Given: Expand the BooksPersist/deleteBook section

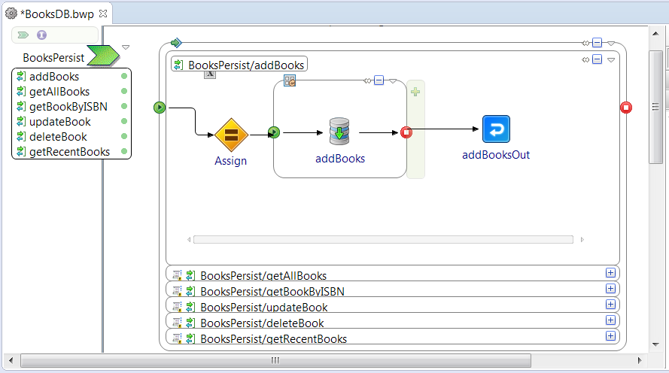Looking at the screenshot, I should pos(610,320).
